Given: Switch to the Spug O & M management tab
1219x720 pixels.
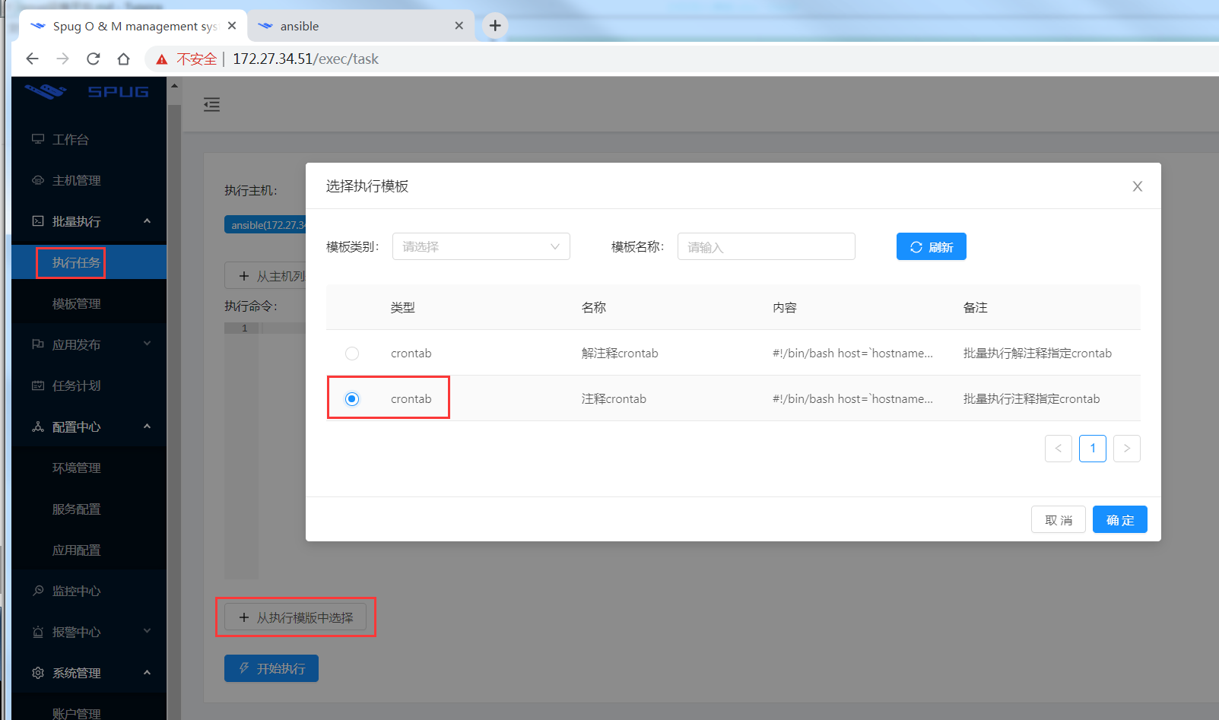Looking at the screenshot, I should click(133, 26).
